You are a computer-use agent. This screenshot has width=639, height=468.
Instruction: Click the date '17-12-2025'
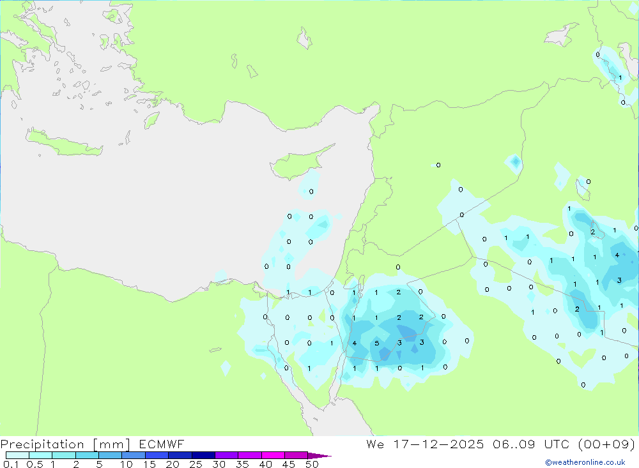tap(438, 444)
